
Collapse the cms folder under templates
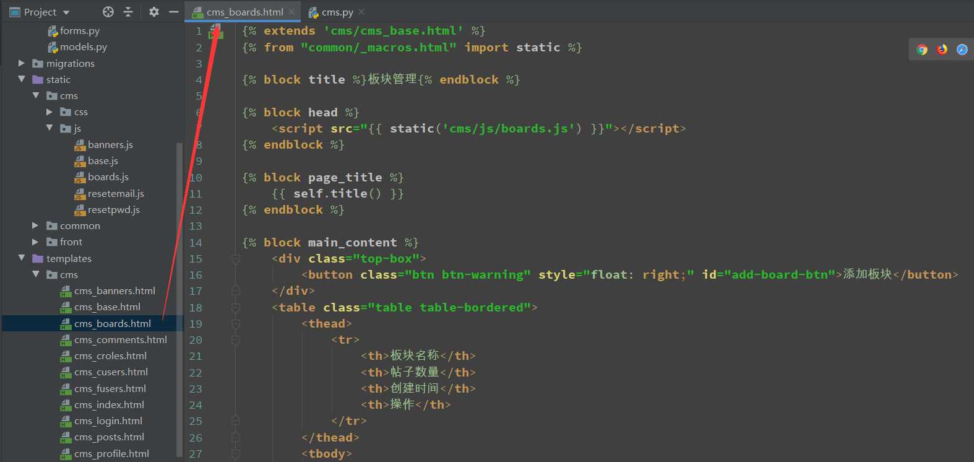[35, 274]
